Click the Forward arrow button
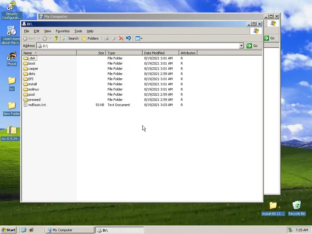The width and height of the screenshot is (312, 234). 44,38
